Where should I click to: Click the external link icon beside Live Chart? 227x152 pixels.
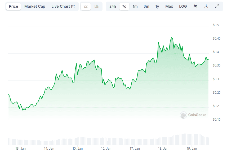pyautogui.click(x=73, y=6)
